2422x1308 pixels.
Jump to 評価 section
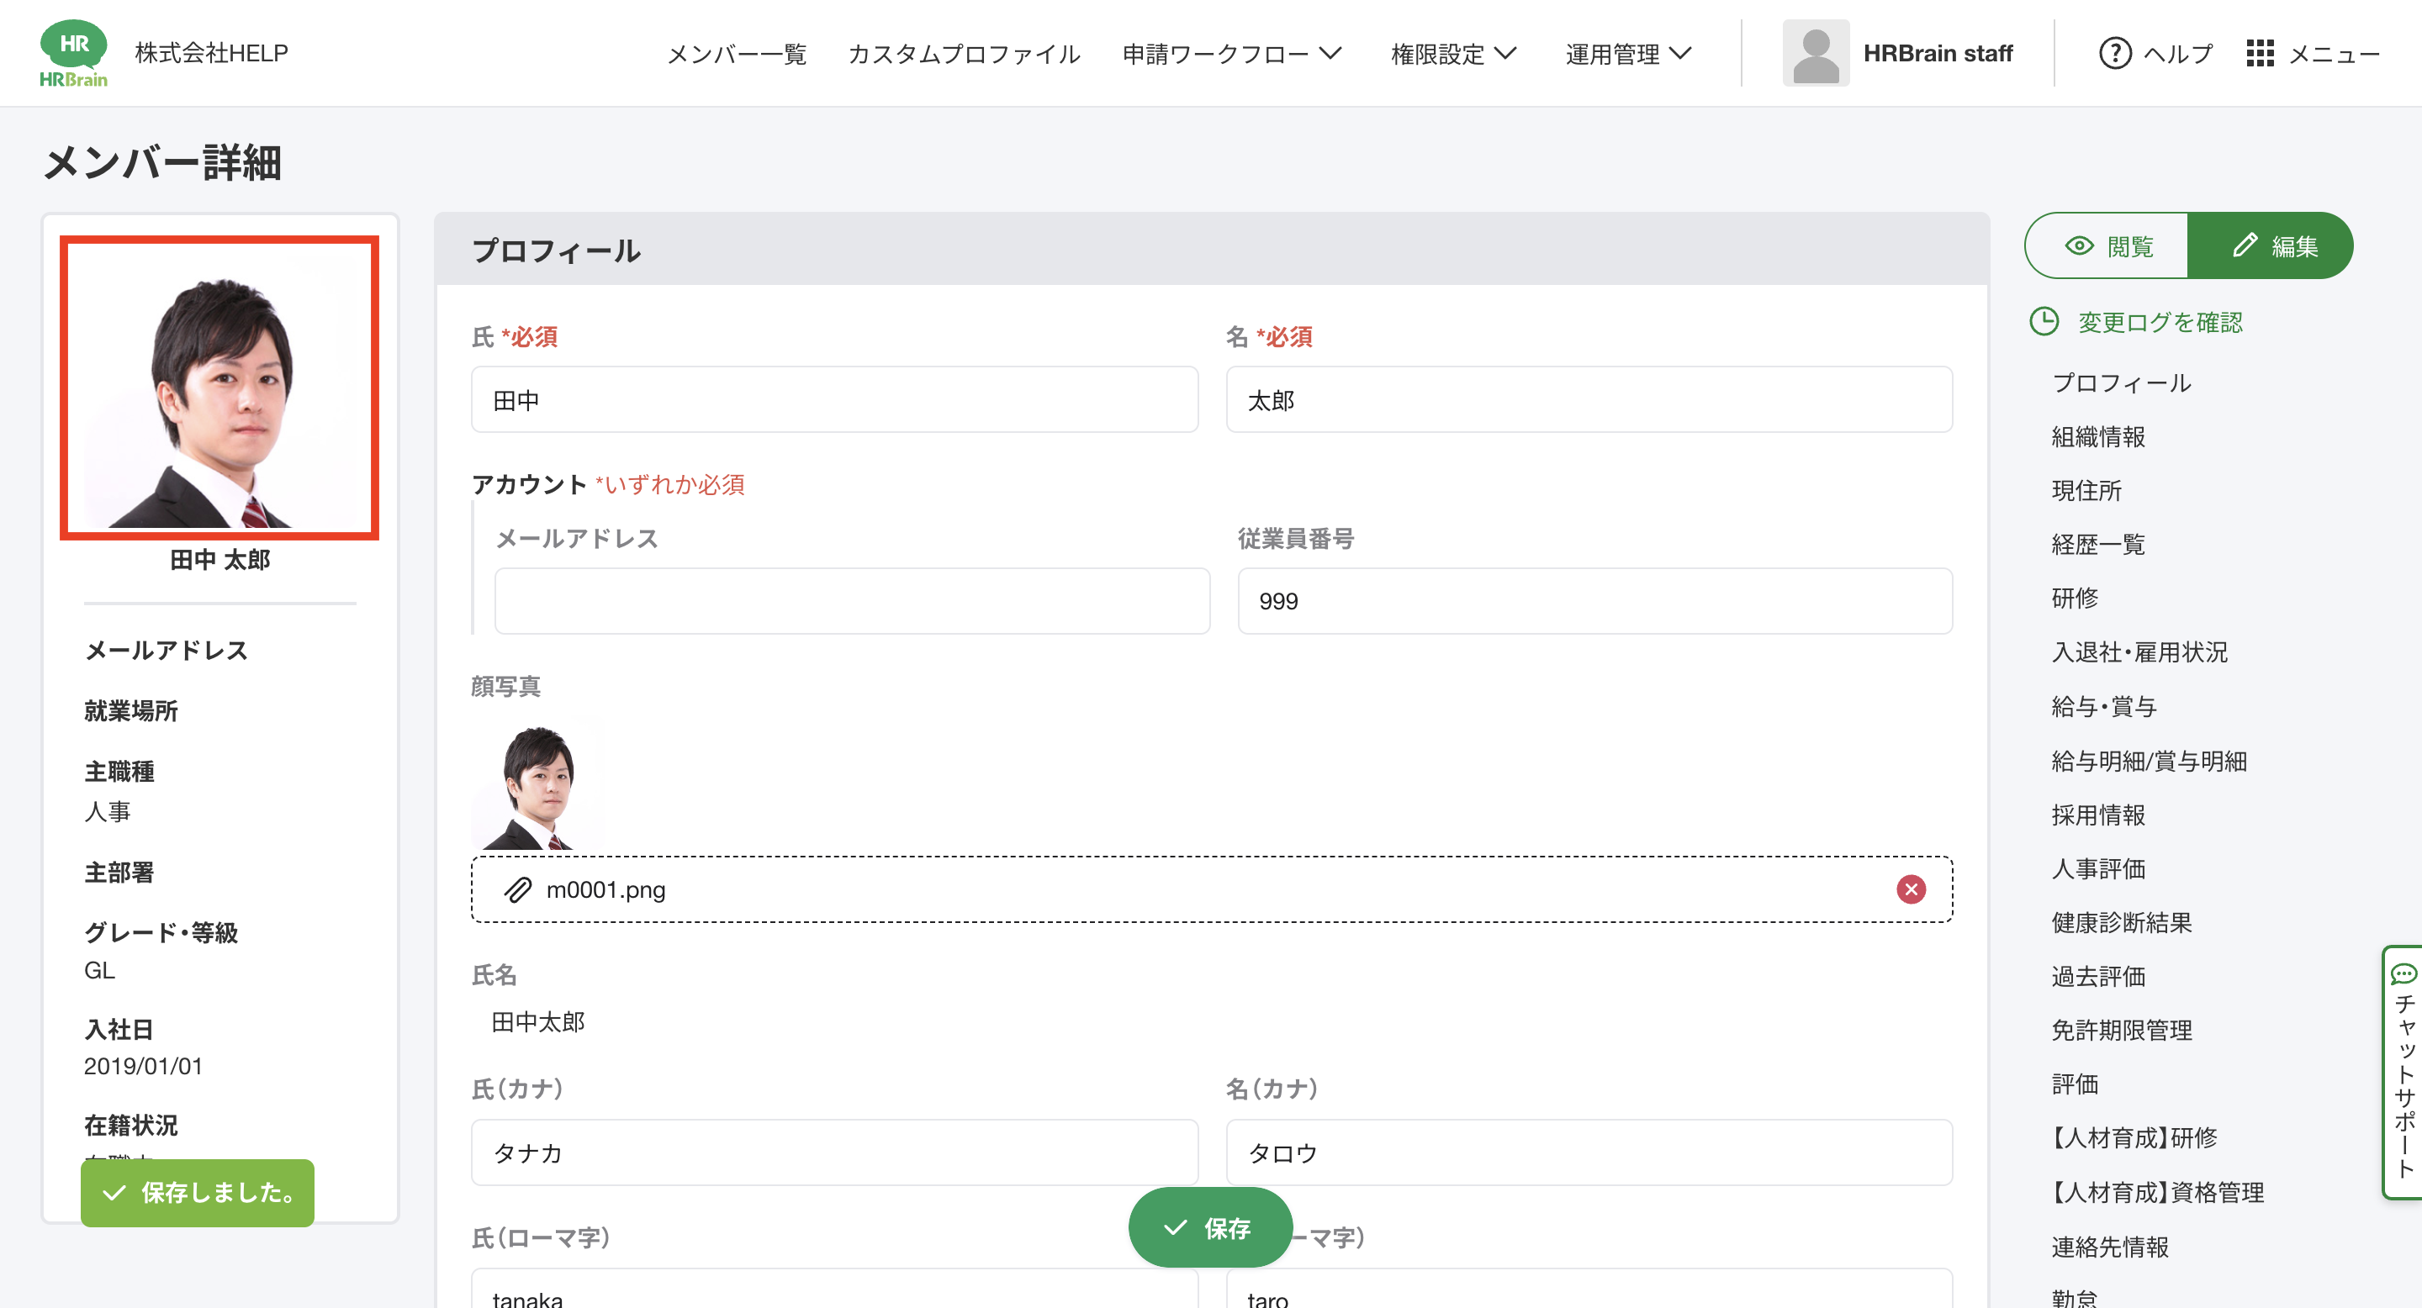click(x=2074, y=1084)
